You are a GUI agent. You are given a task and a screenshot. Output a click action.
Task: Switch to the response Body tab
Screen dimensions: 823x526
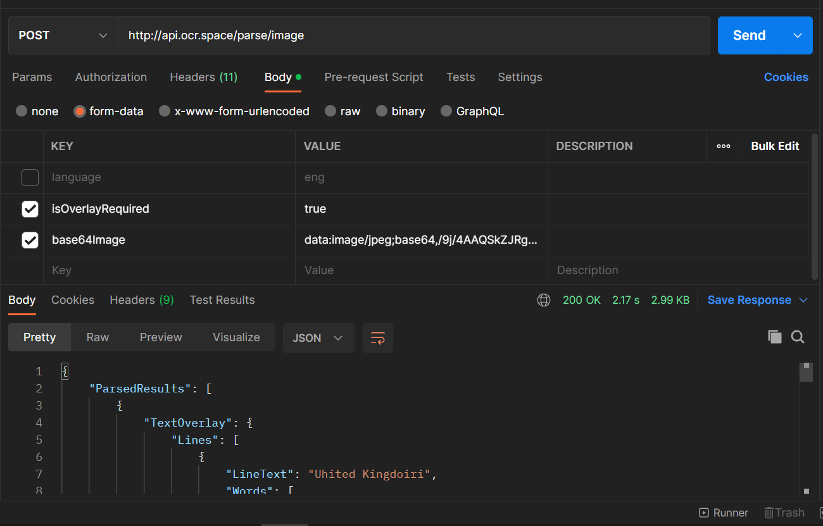tap(22, 300)
